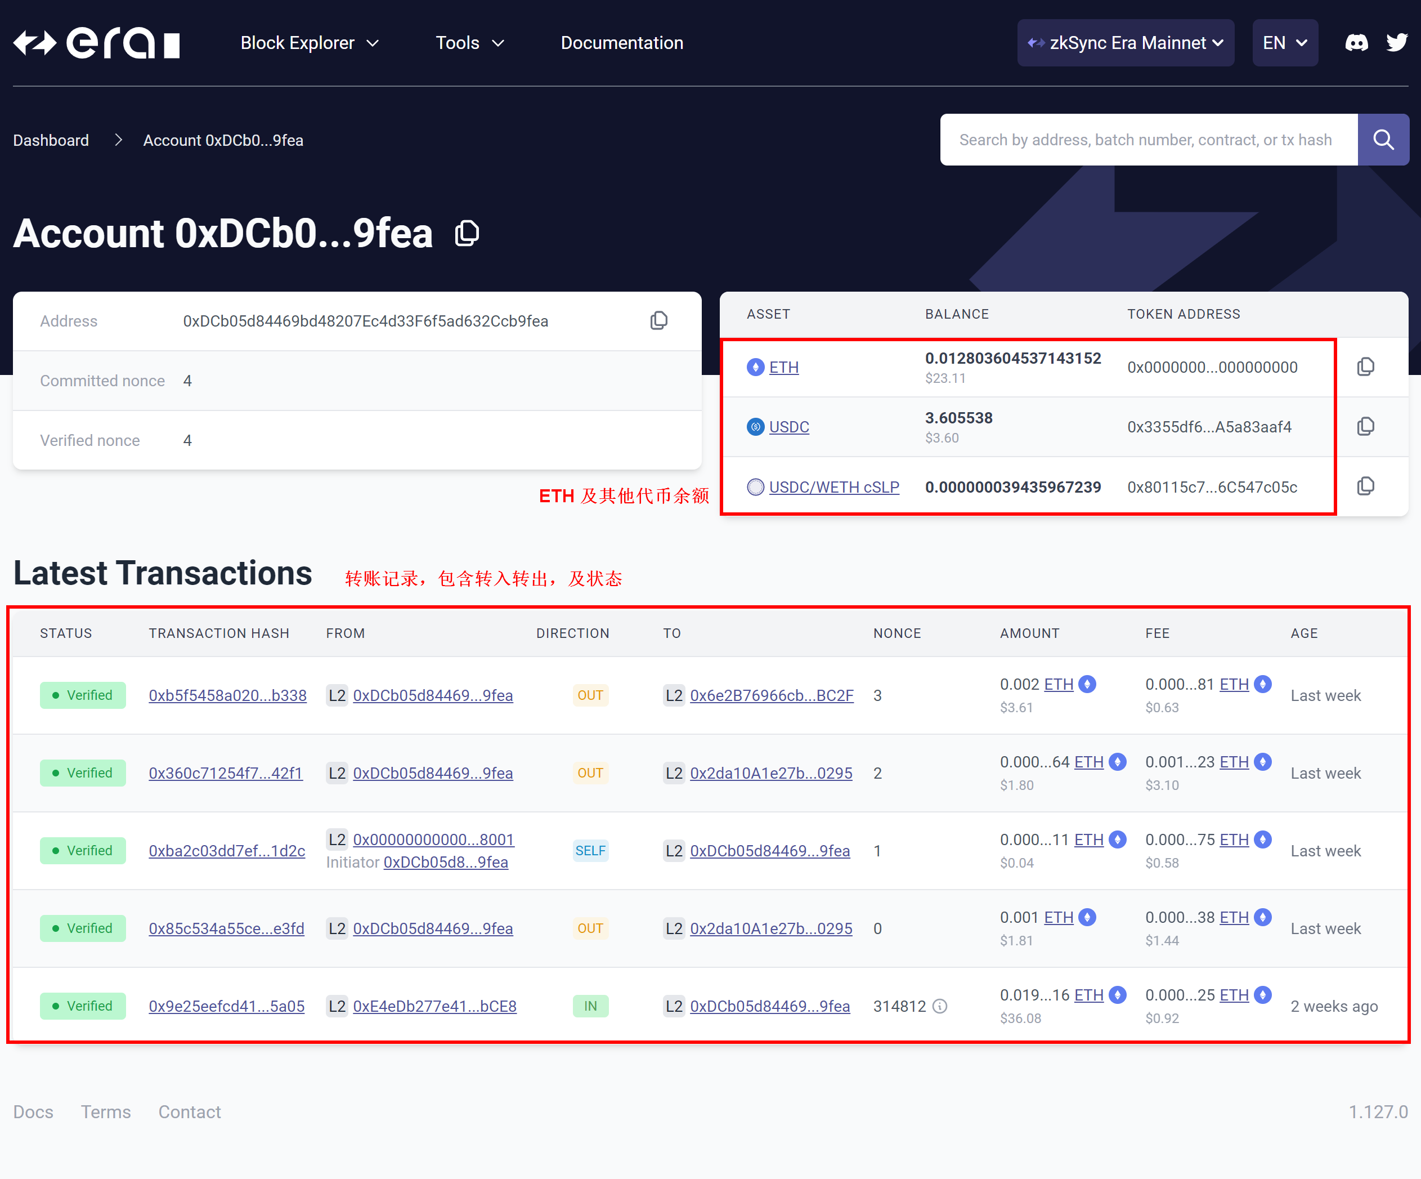Click the search magnifier button

coord(1383,140)
